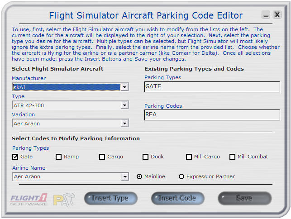Screen dimensions: 291x219
Task: Click the Aer Arann variation value
Action: click(27, 124)
